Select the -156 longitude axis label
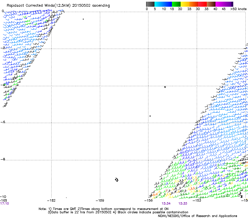The height and width of the screenshot is (218, 248). point(148,201)
